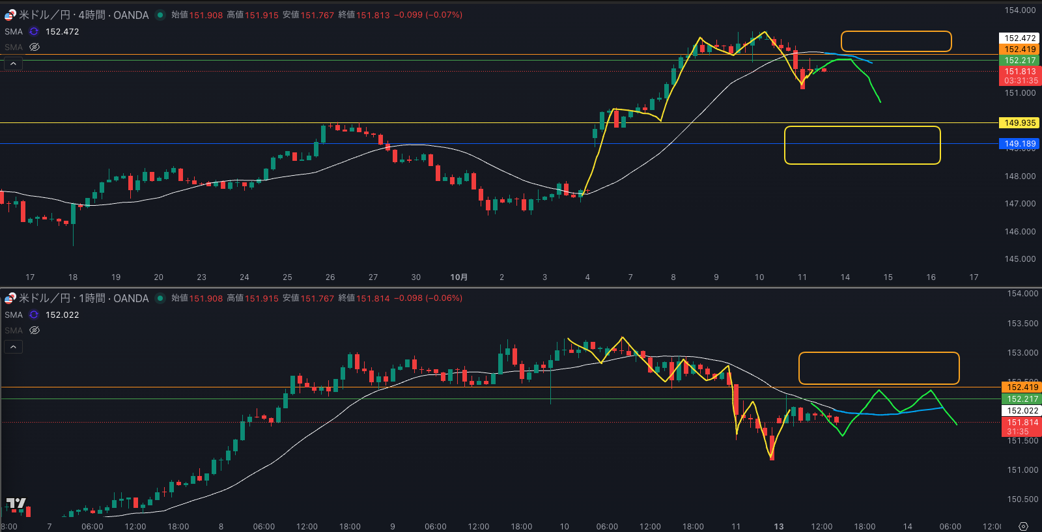Click the USD/JPY flag icon on 1-hour chart

[x=10, y=298]
